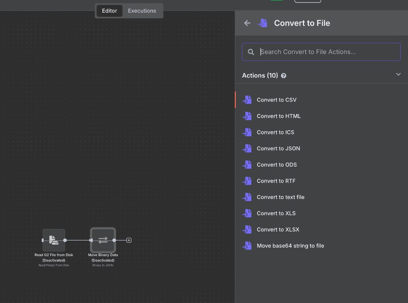Choose the Convert to JSON action
This screenshot has height=303, width=408.
pyautogui.click(x=278, y=148)
